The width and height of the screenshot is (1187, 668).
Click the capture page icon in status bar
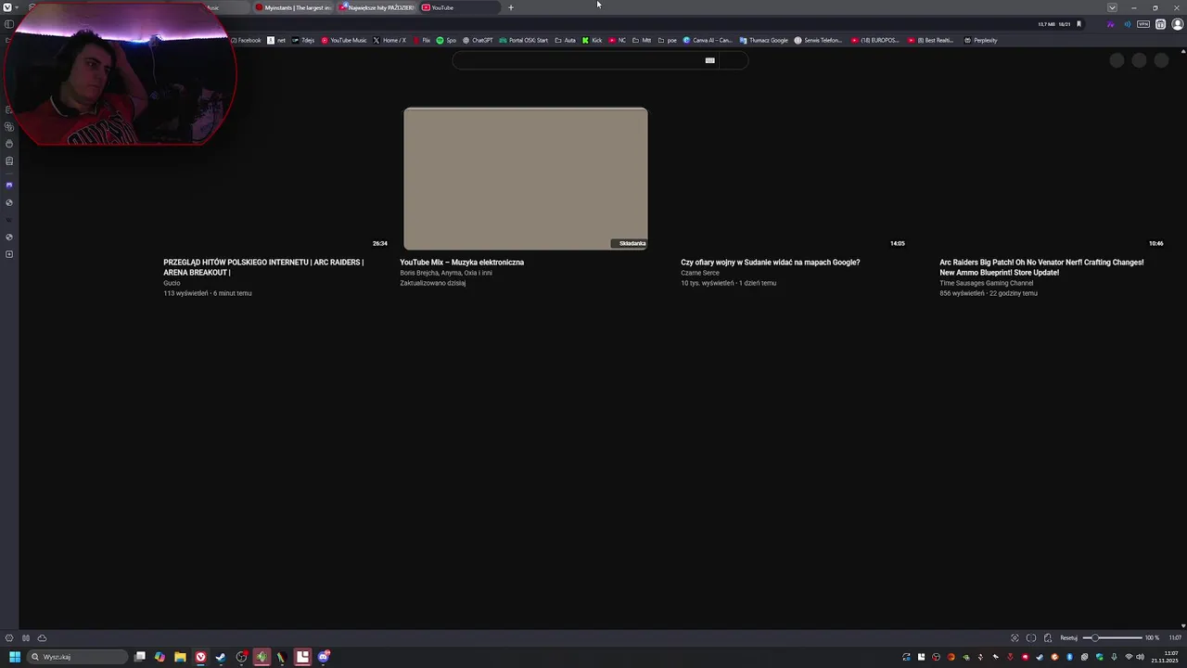pos(1015,638)
